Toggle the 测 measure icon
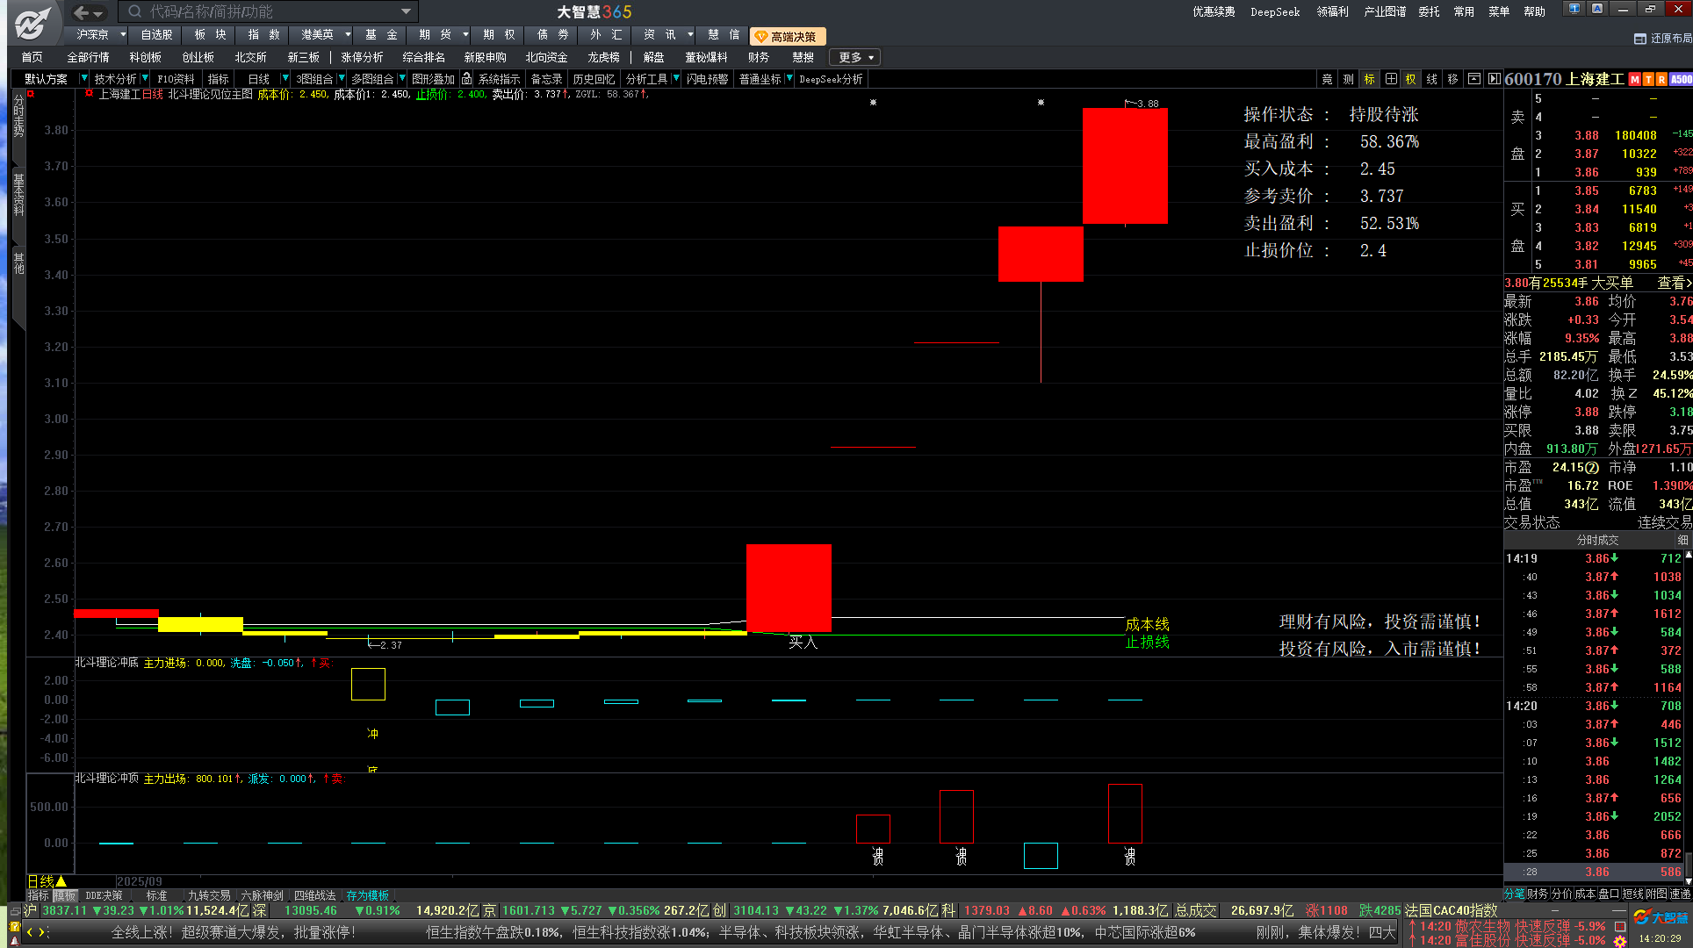 [x=1348, y=79]
